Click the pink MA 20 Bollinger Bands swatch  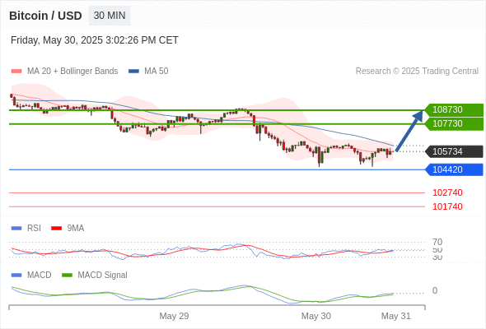point(16,72)
